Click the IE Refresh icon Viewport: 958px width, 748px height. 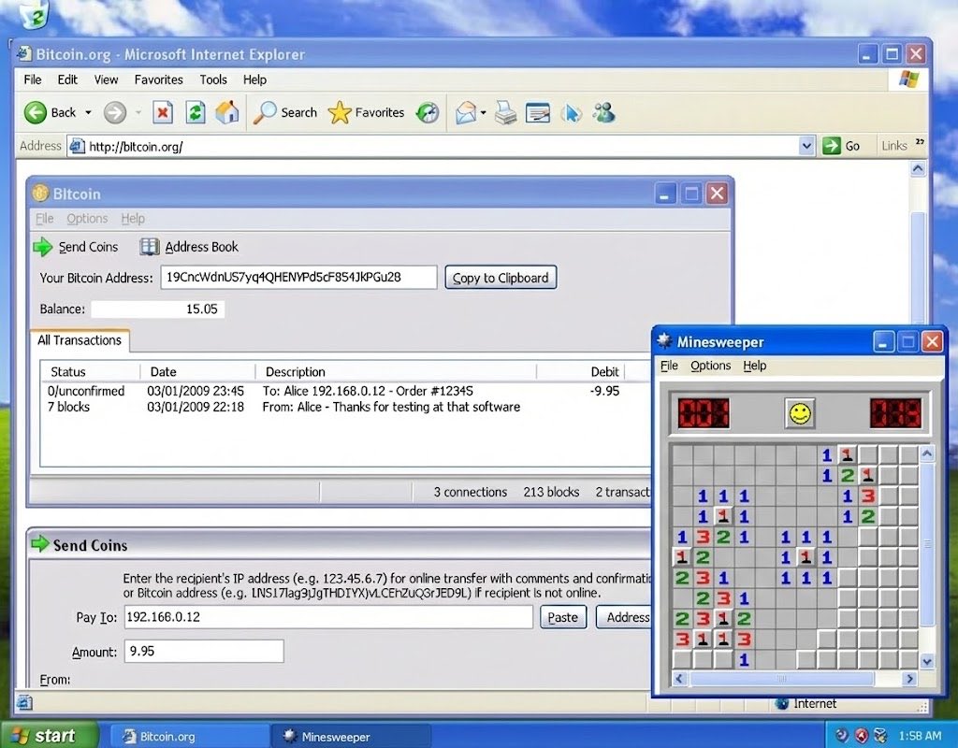[x=195, y=113]
